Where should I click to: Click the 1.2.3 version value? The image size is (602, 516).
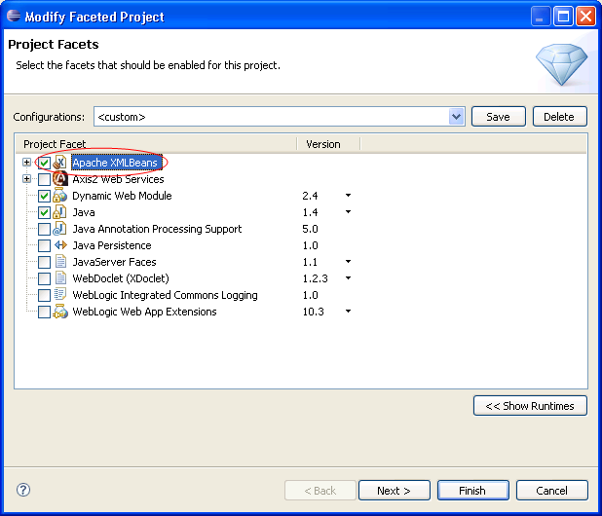(x=316, y=278)
